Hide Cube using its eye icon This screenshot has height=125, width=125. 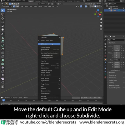tap(123, 10)
